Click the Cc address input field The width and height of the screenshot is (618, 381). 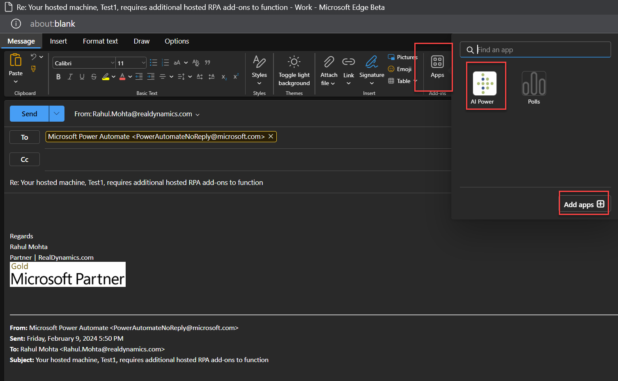coord(248,159)
